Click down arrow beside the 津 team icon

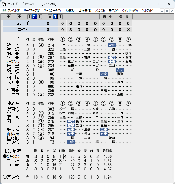click(x=60, y=17)
